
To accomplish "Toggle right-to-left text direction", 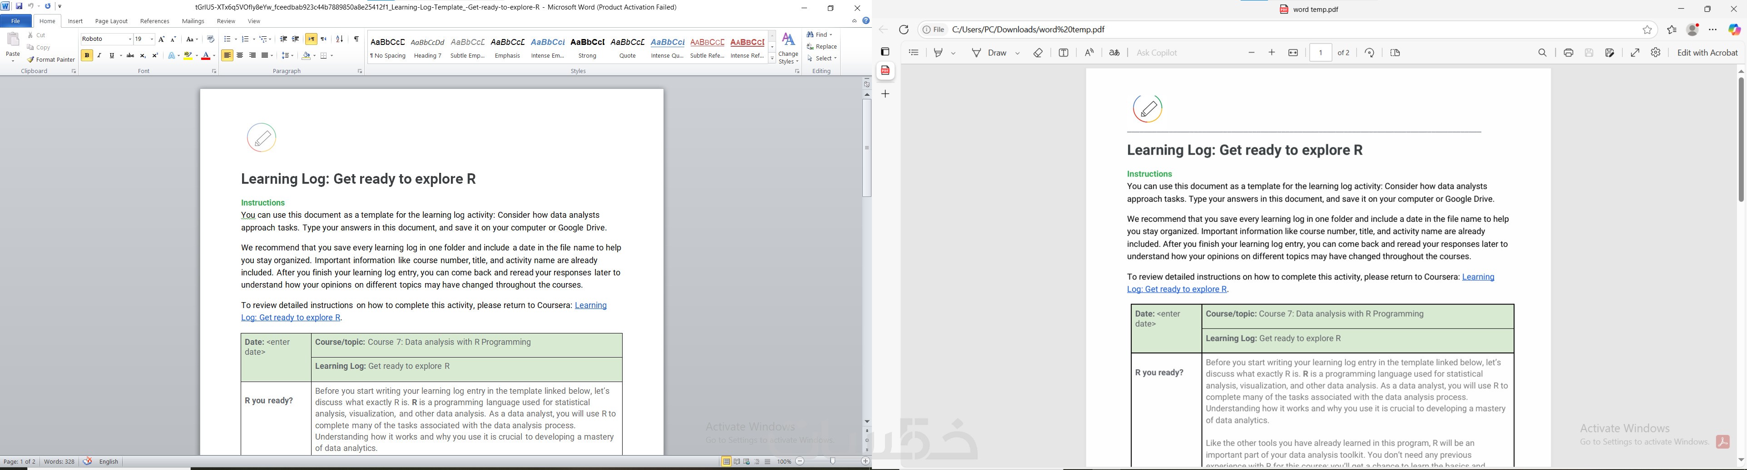I will pos(324,39).
